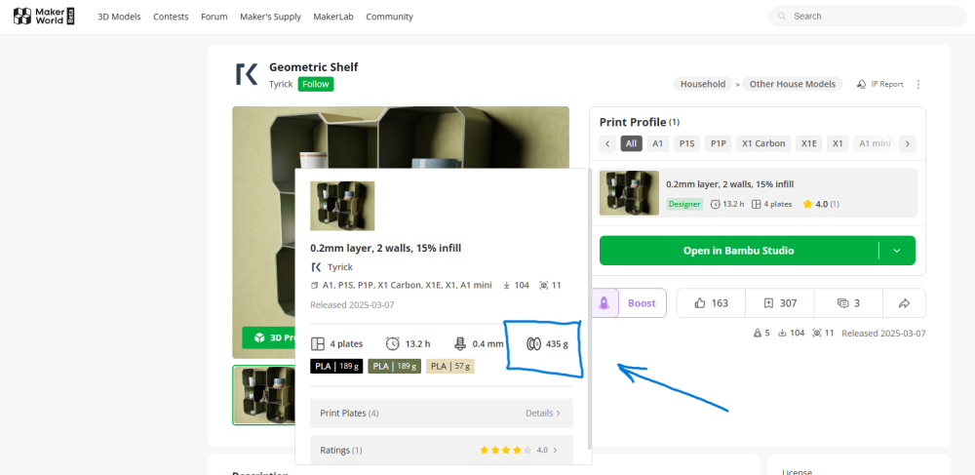
Task: Click the Search input field
Action: 868,17
